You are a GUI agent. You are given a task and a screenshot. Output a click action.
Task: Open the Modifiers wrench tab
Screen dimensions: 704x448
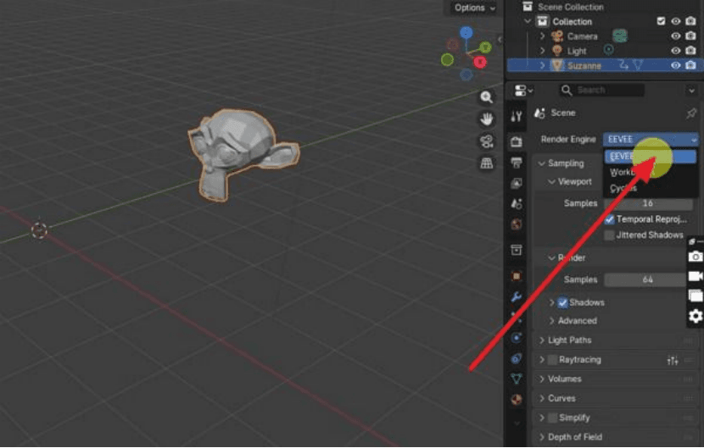[517, 296]
